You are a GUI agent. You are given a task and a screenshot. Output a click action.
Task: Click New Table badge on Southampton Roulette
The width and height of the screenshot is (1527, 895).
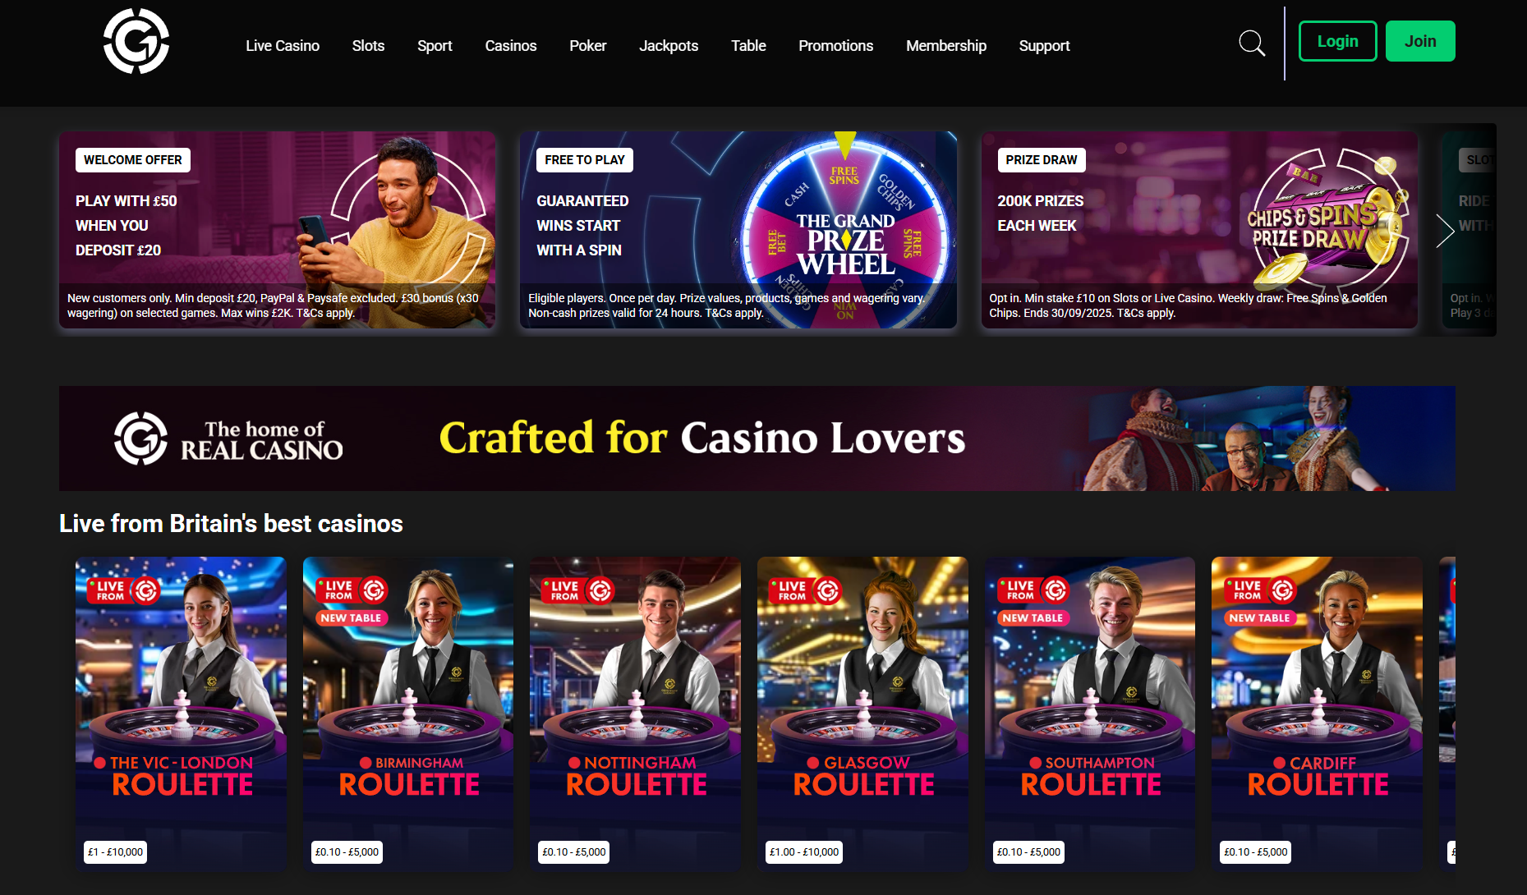(x=1033, y=617)
